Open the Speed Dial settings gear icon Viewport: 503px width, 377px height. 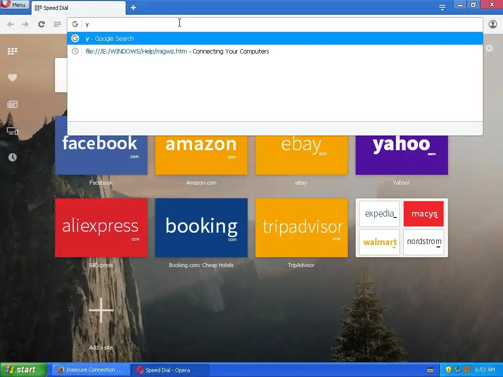coord(489,49)
